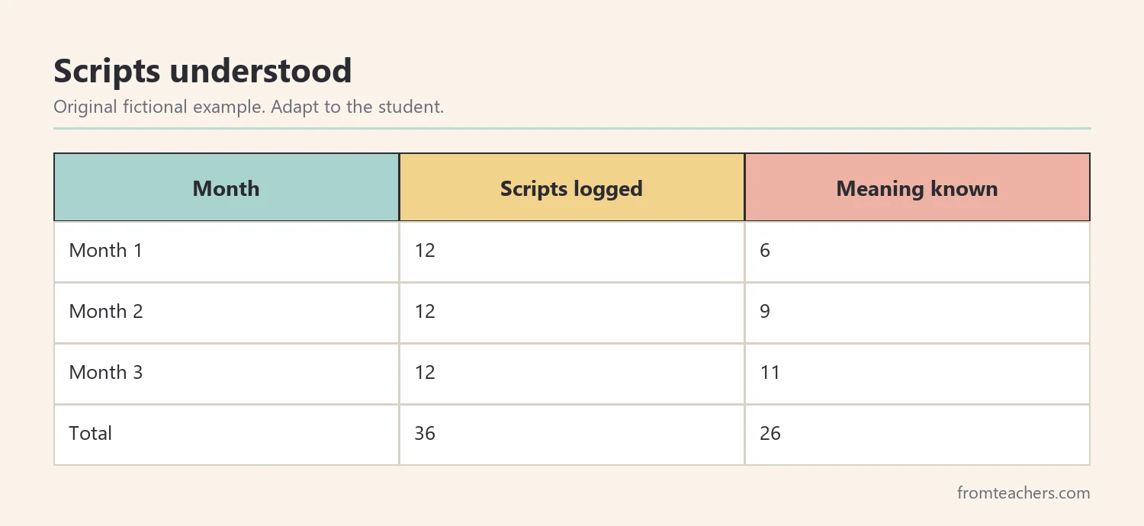Click the 'Month 2' row label
This screenshot has height=526, width=1144.
pyautogui.click(x=106, y=312)
